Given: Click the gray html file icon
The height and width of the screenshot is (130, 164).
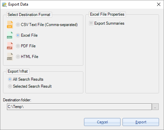Looking at the screenshot, I should tap(10, 57).
